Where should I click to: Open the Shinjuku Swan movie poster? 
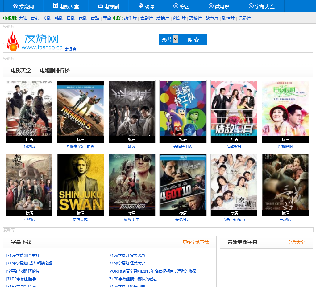coord(81,185)
